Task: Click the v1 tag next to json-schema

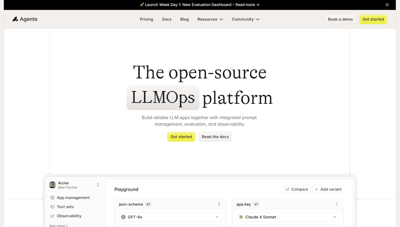Action: pyautogui.click(x=148, y=204)
